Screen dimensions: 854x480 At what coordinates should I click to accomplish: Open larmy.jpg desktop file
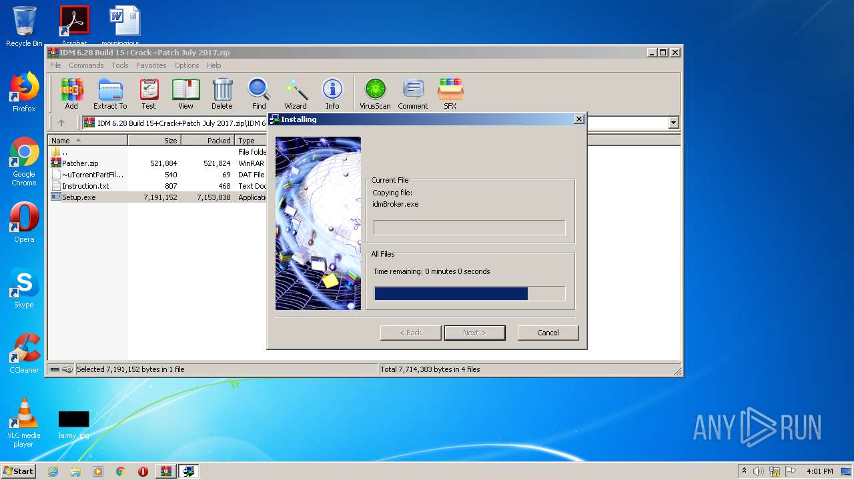coord(73,425)
